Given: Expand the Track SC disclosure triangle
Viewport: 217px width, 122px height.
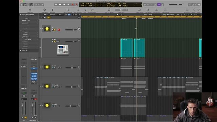Looking at the screenshot, I should pyautogui.click(x=21, y=50).
